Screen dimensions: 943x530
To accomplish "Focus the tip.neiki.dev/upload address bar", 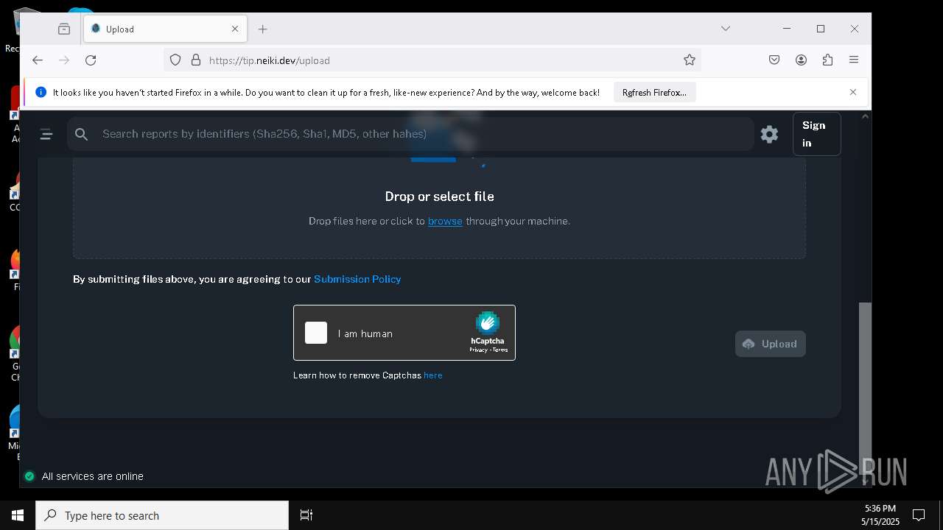I will pos(431,60).
